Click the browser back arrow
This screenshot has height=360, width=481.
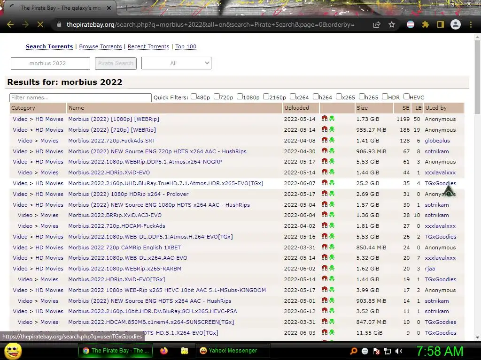click(x=10, y=24)
